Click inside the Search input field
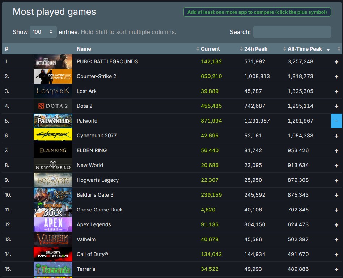This screenshot has width=343, height=278. 292,32
